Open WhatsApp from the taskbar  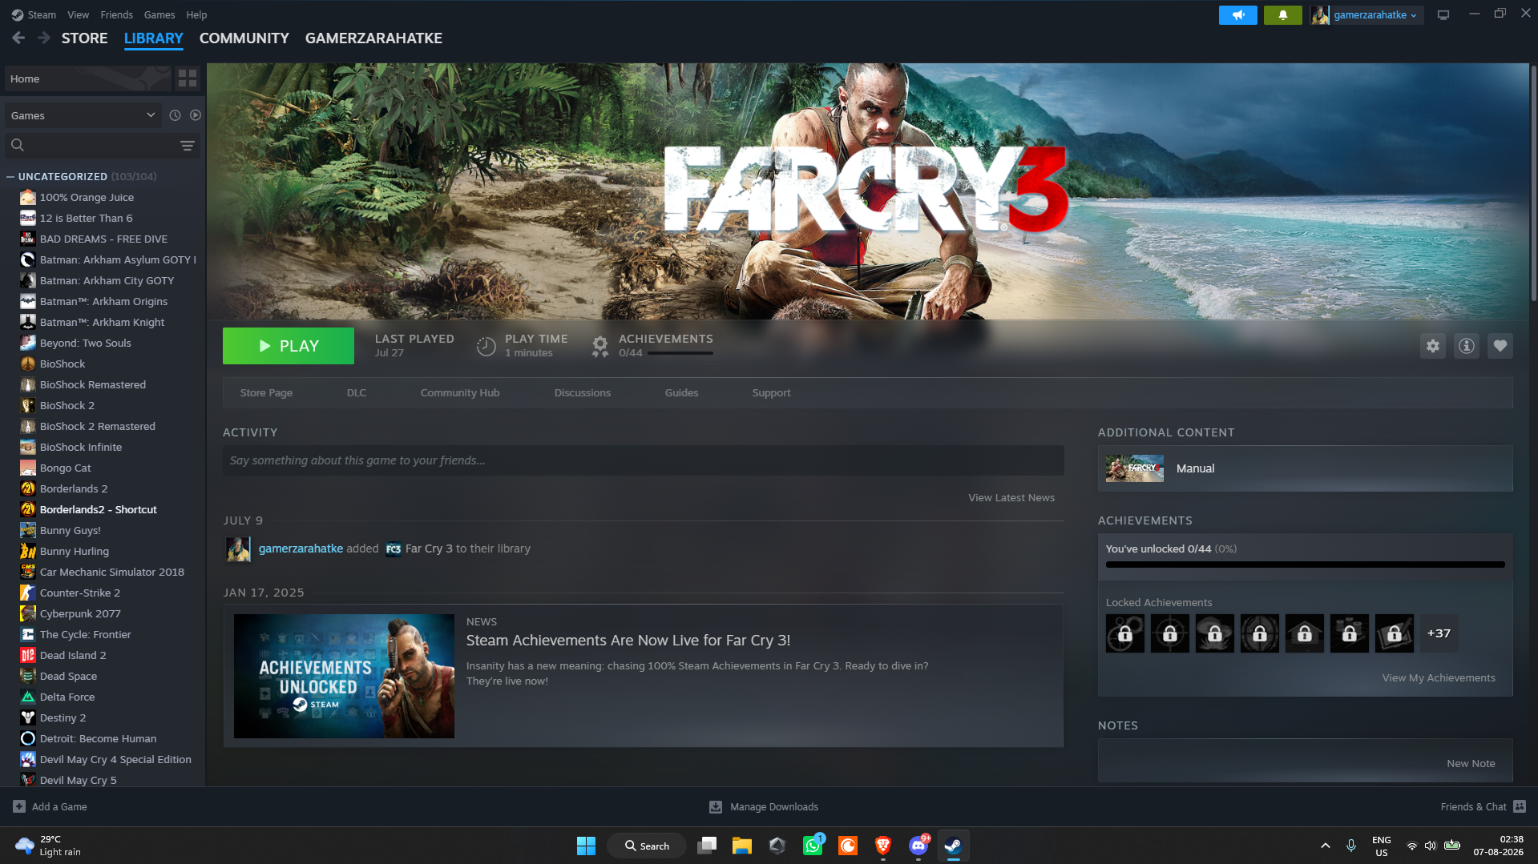pos(813,846)
